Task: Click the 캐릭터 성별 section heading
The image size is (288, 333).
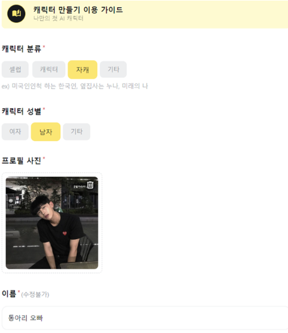Action: coord(22,111)
